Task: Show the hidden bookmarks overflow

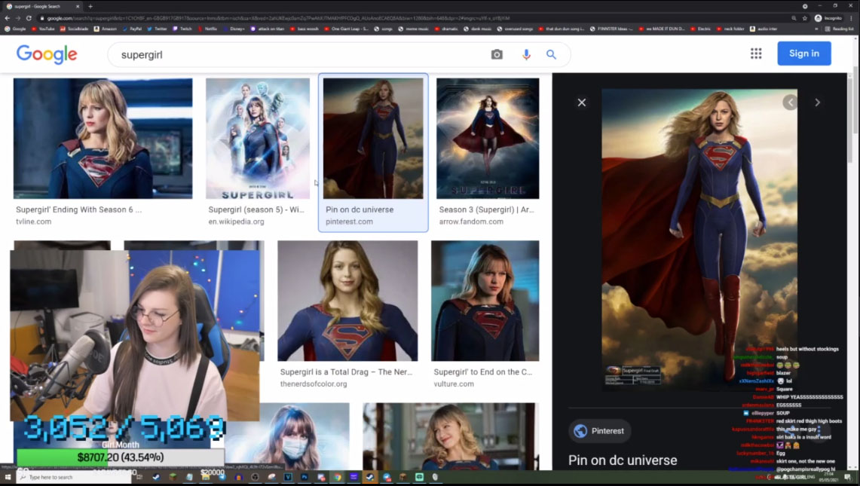Action: [817, 29]
